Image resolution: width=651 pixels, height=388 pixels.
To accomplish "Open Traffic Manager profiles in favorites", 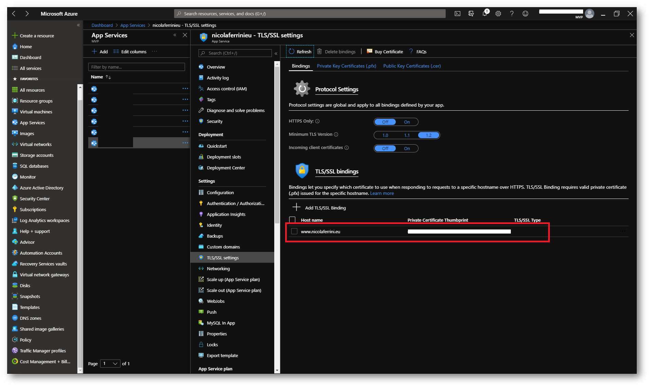I will point(43,351).
